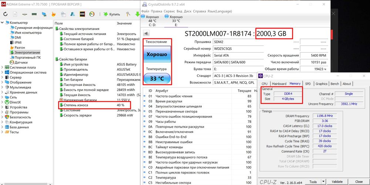Viewport: 370px width, 185px height.
Task: Expand the Устройства tree node
Action: [x=2, y=107]
